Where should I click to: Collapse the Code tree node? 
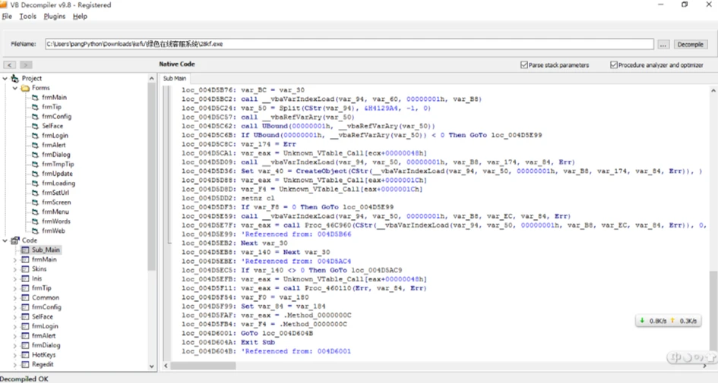[x=5, y=240]
